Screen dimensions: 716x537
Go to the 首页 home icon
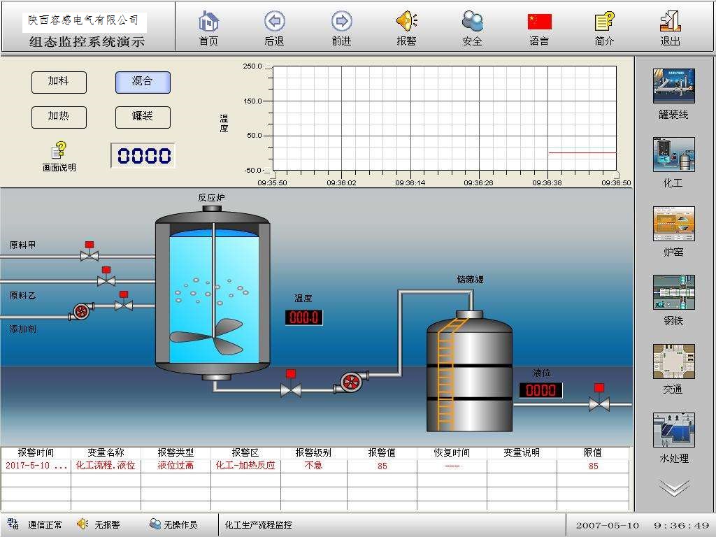tap(208, 22)
